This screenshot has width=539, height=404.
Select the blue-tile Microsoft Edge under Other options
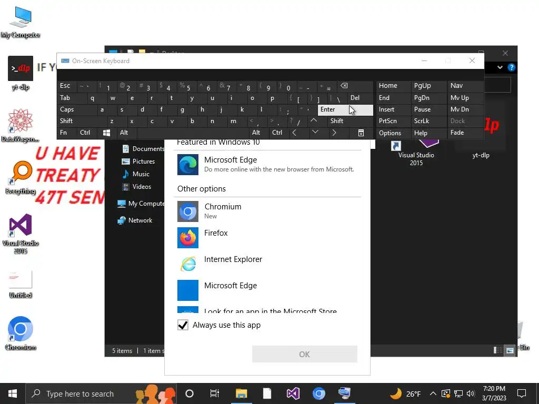(267, 290)
